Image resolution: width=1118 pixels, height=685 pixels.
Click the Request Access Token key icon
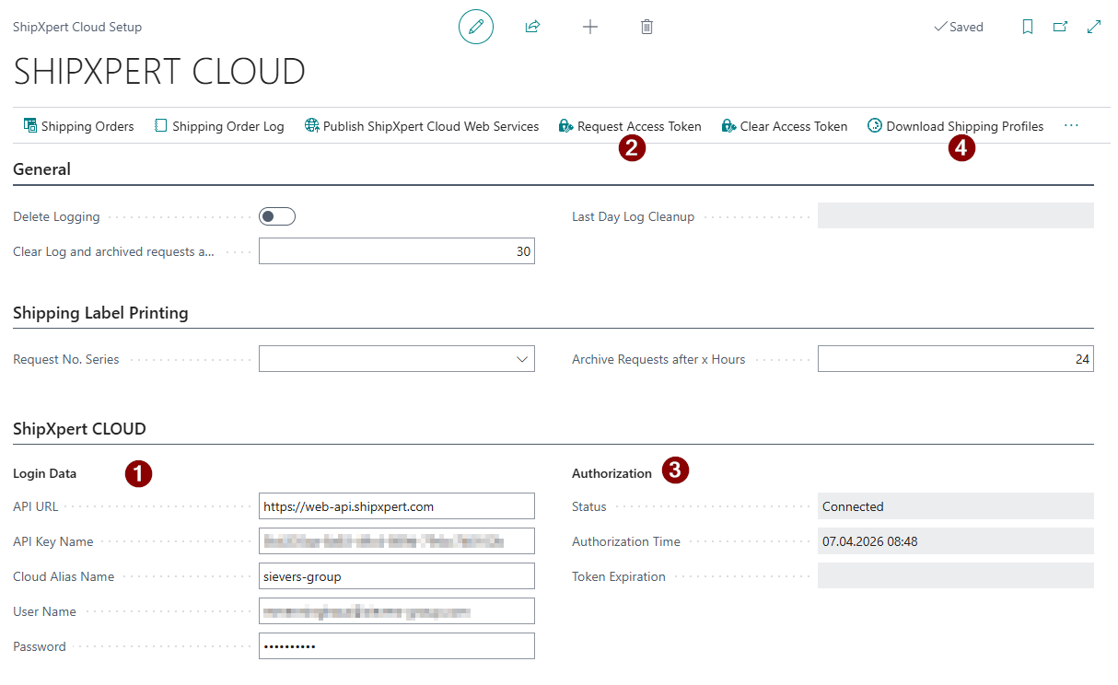click(566, 125)
